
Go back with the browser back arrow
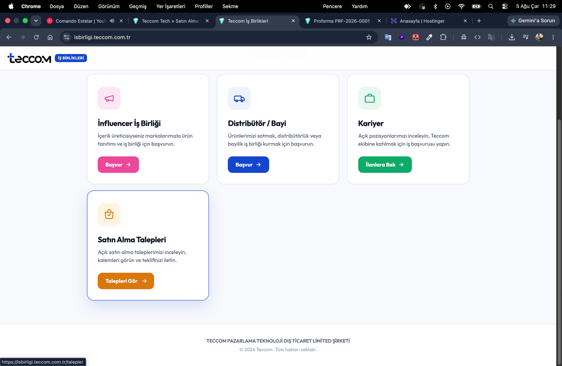9,37
